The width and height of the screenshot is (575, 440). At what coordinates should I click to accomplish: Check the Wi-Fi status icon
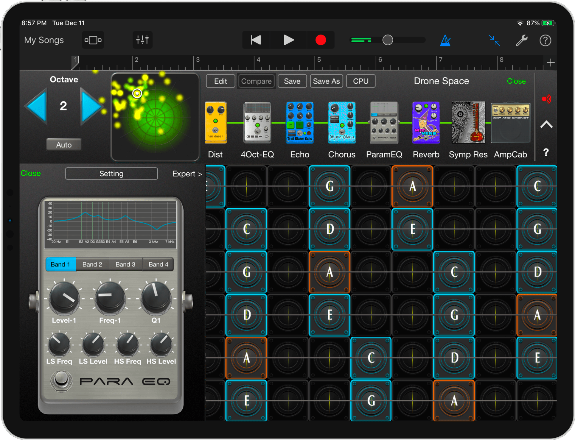(520, 23)
